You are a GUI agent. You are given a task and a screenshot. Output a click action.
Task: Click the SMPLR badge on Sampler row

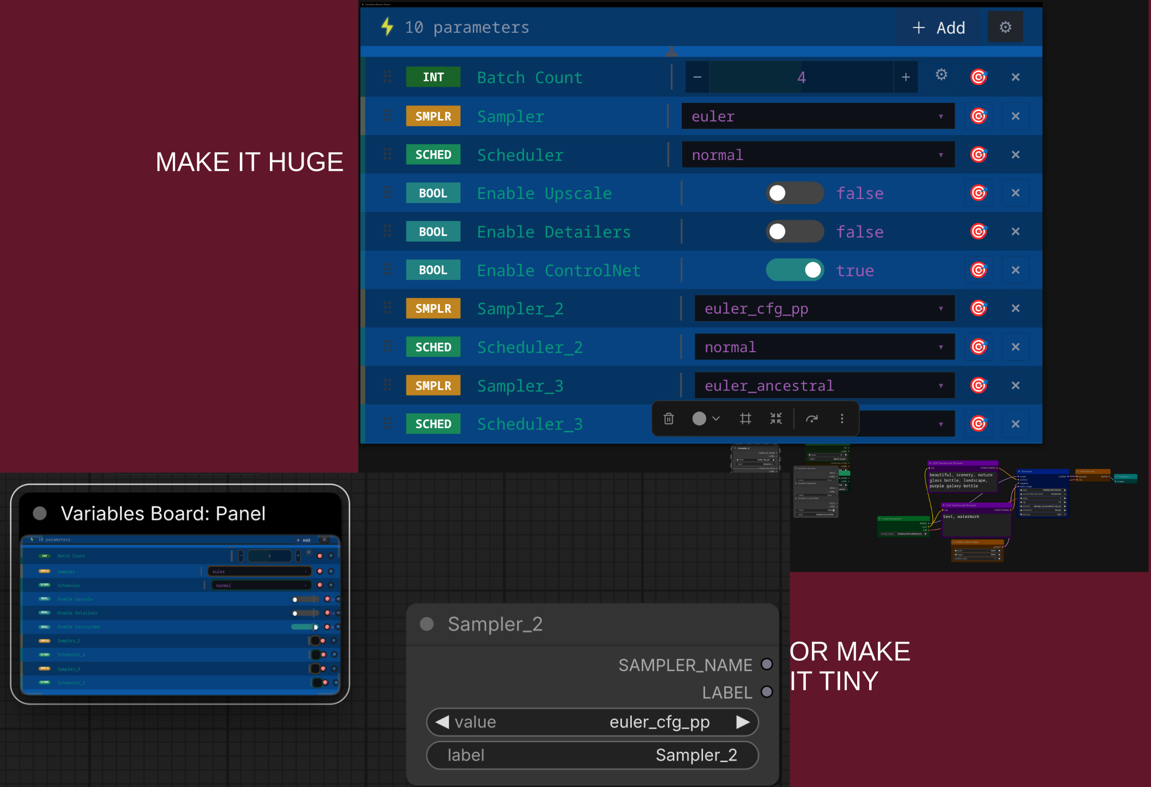[433, 116]
